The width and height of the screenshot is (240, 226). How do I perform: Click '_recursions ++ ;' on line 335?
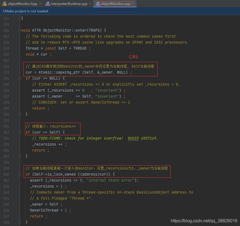click(50, 144)
